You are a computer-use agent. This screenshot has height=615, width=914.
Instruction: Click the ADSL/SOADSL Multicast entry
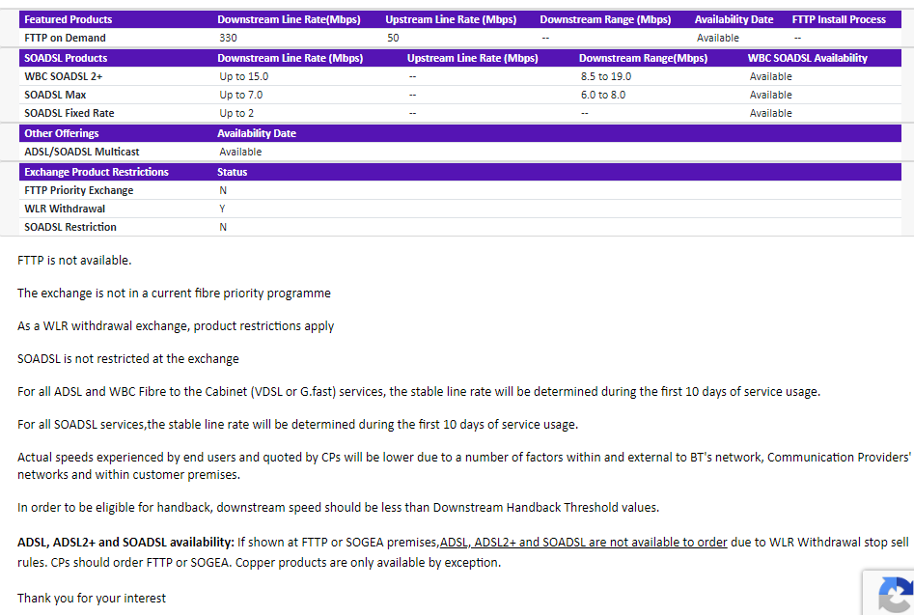point(82,152)
